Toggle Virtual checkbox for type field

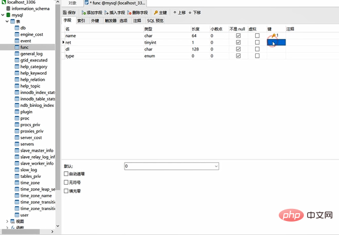click(257, 56)
